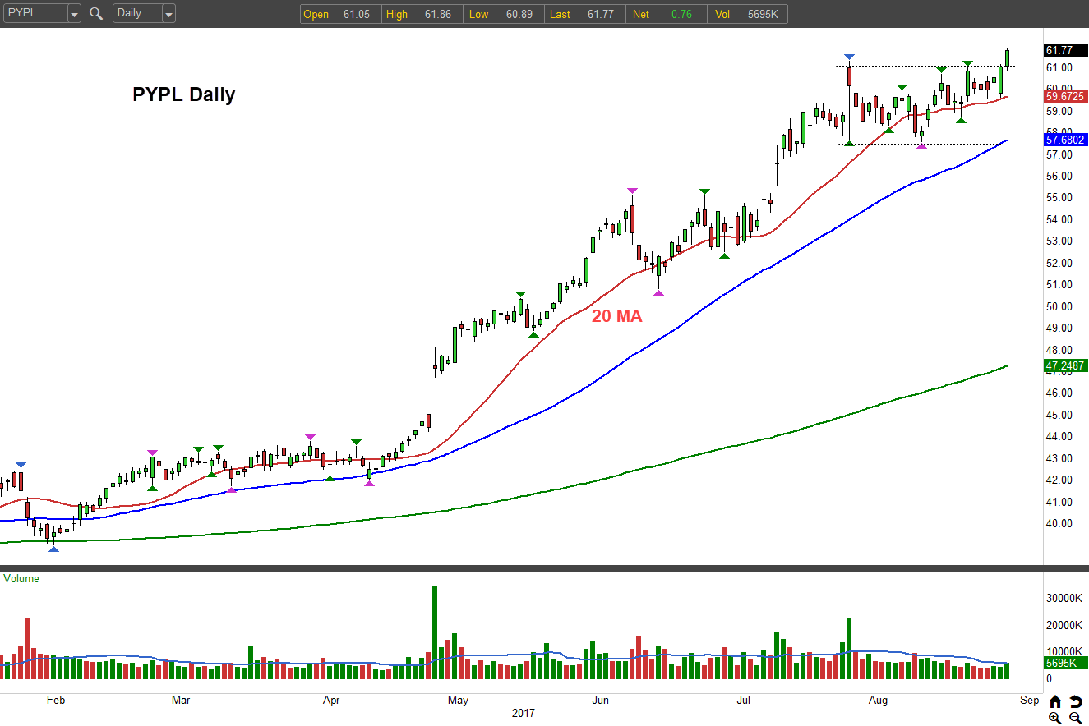This screenshot has height=726, width=1089.
Task: Click the green 47.2487 moving average tag
Action: pyautogui.click(x=1065, y=365)
